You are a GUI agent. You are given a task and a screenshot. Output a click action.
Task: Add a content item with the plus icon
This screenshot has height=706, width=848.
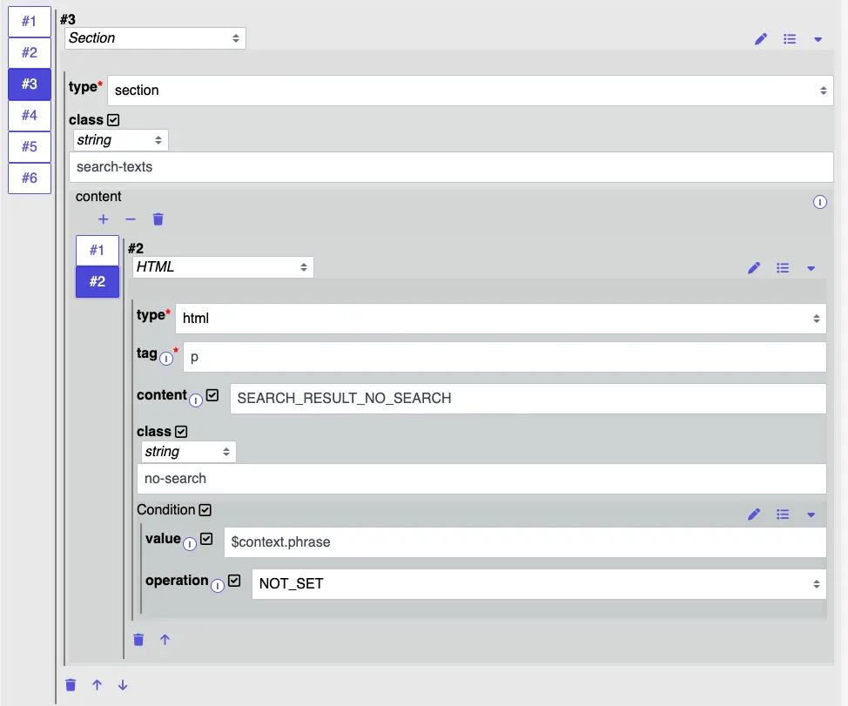[104, 219]
